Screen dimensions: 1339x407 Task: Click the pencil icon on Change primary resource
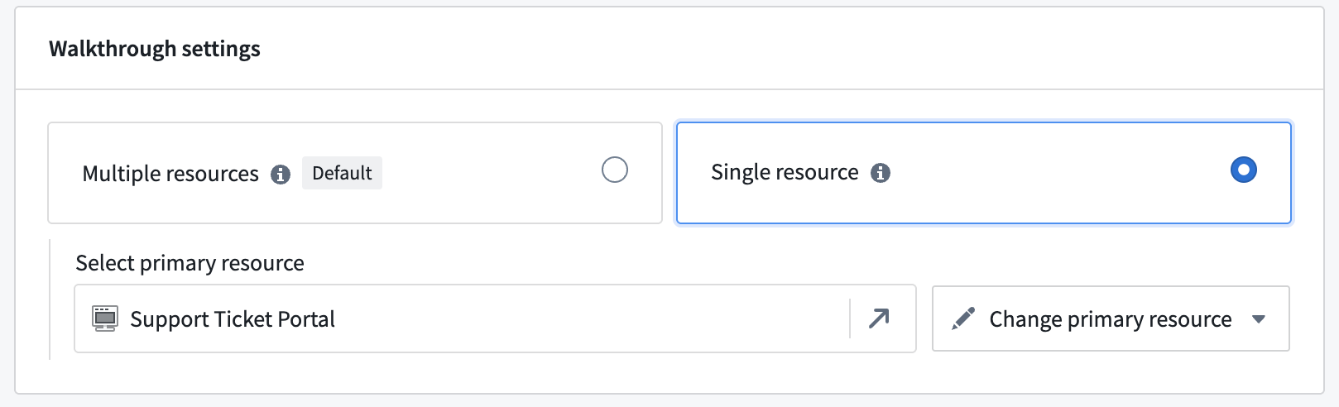click(963, 318)
